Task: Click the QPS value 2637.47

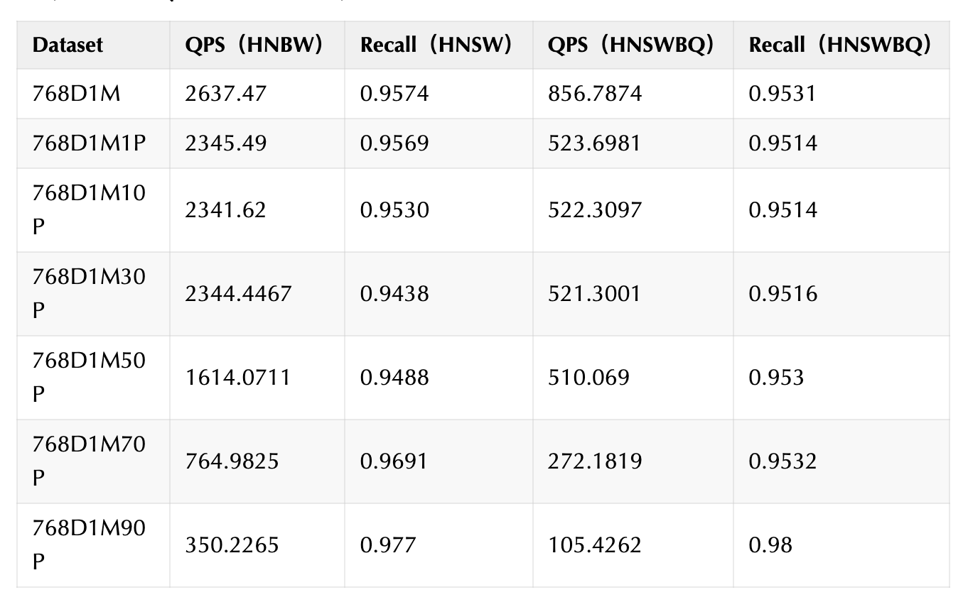Action: (225, 94)
